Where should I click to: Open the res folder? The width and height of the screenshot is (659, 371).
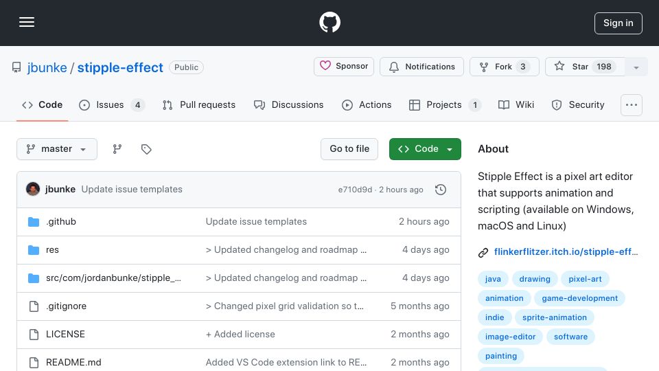pos(52,250)
